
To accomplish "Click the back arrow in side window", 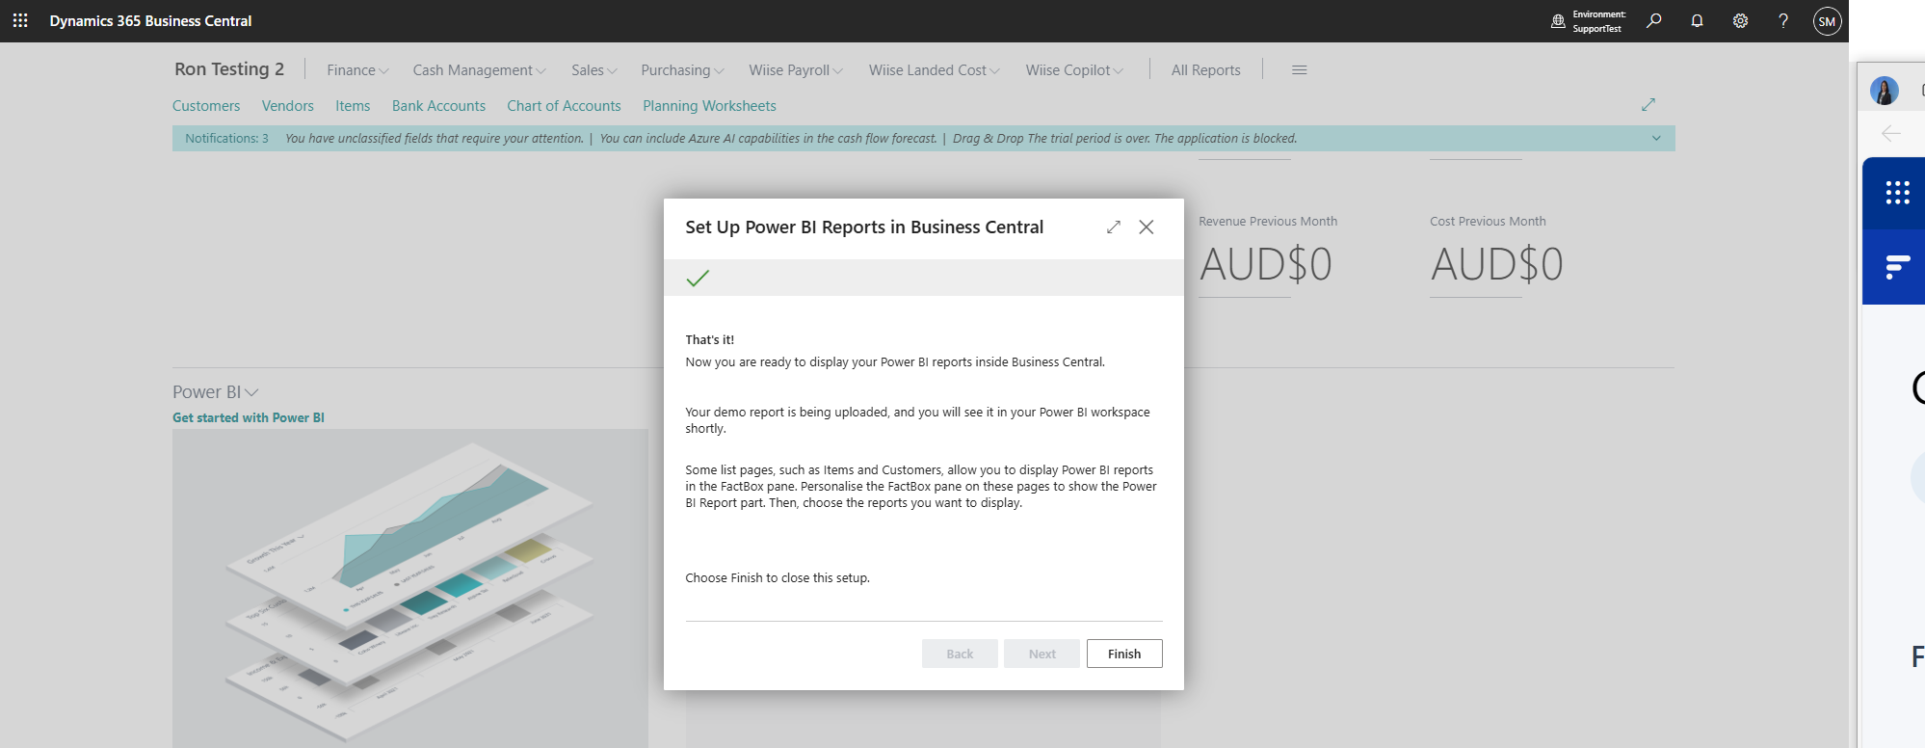I will [x=1891, y=133].
